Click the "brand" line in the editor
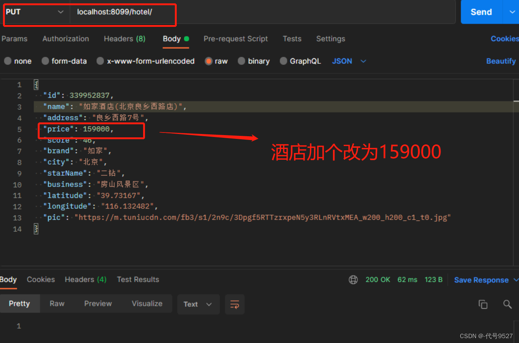 (x=77, y=151)
